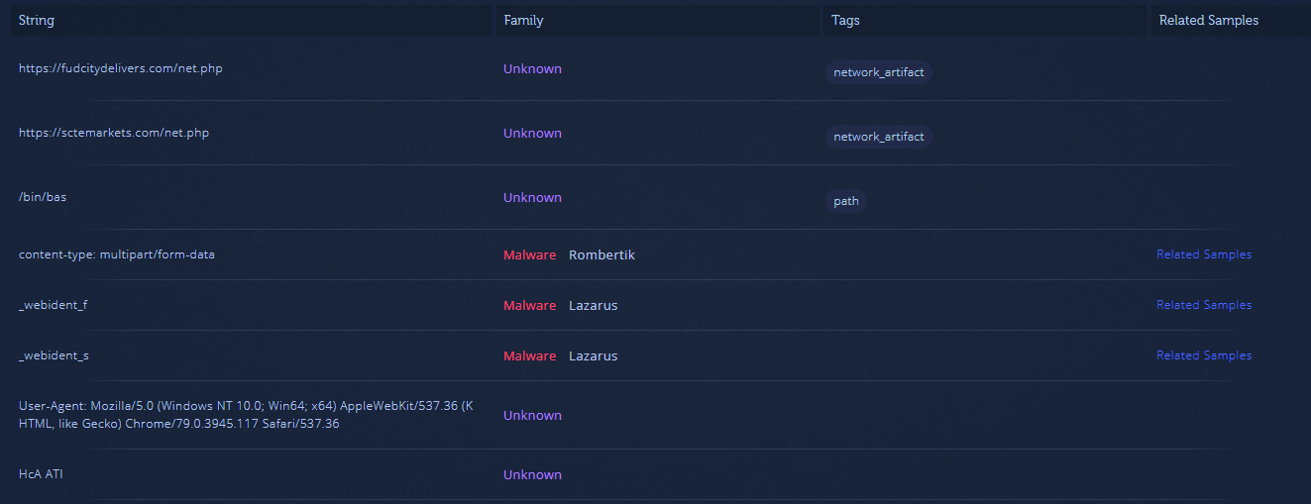The height and width of the screenshot is (504, 1311).
Task: Click the Related Samples column header
Action: [x=1208, y=21]
